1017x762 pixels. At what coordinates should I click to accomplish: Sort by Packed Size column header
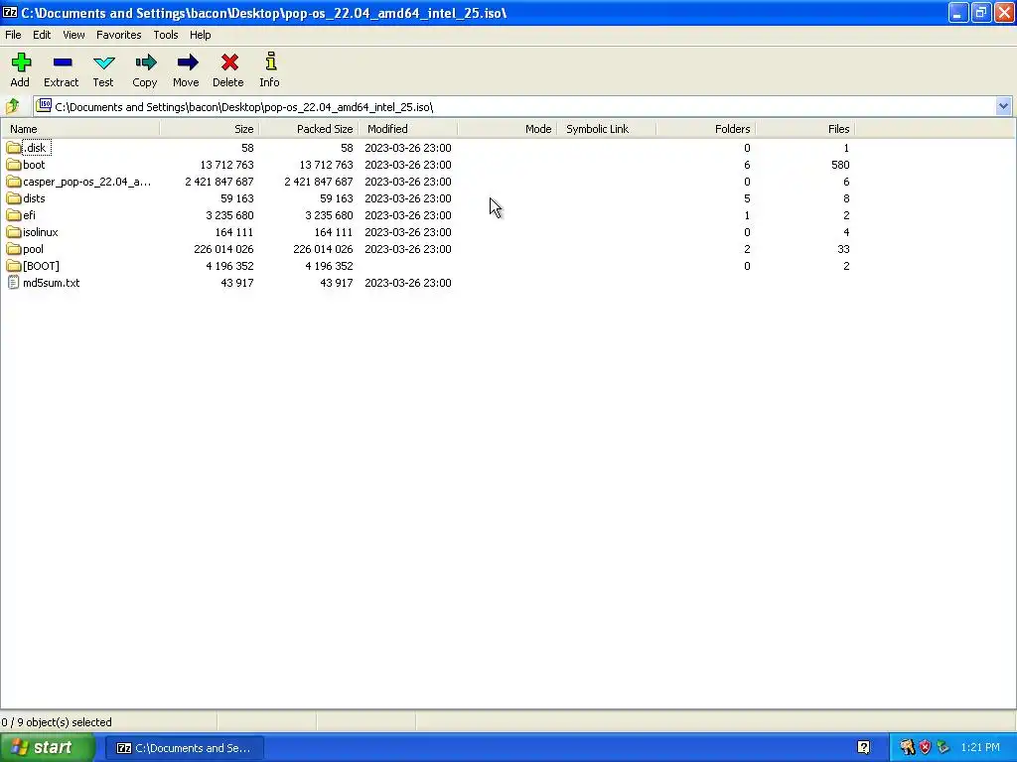(x=308, y=129)
